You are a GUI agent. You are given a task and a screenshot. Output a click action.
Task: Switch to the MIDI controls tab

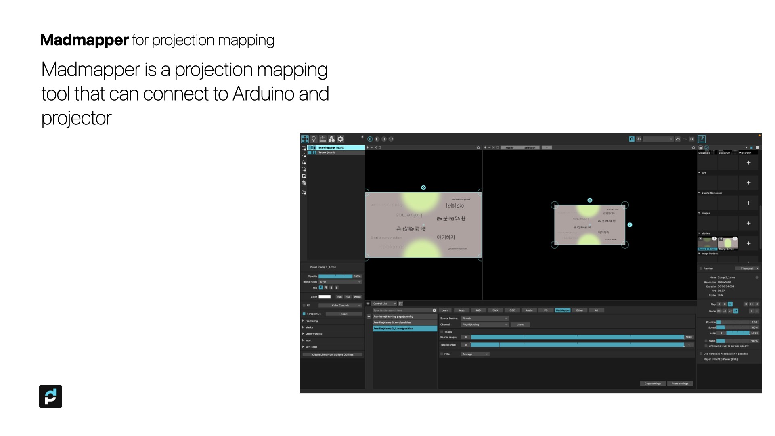478,310
